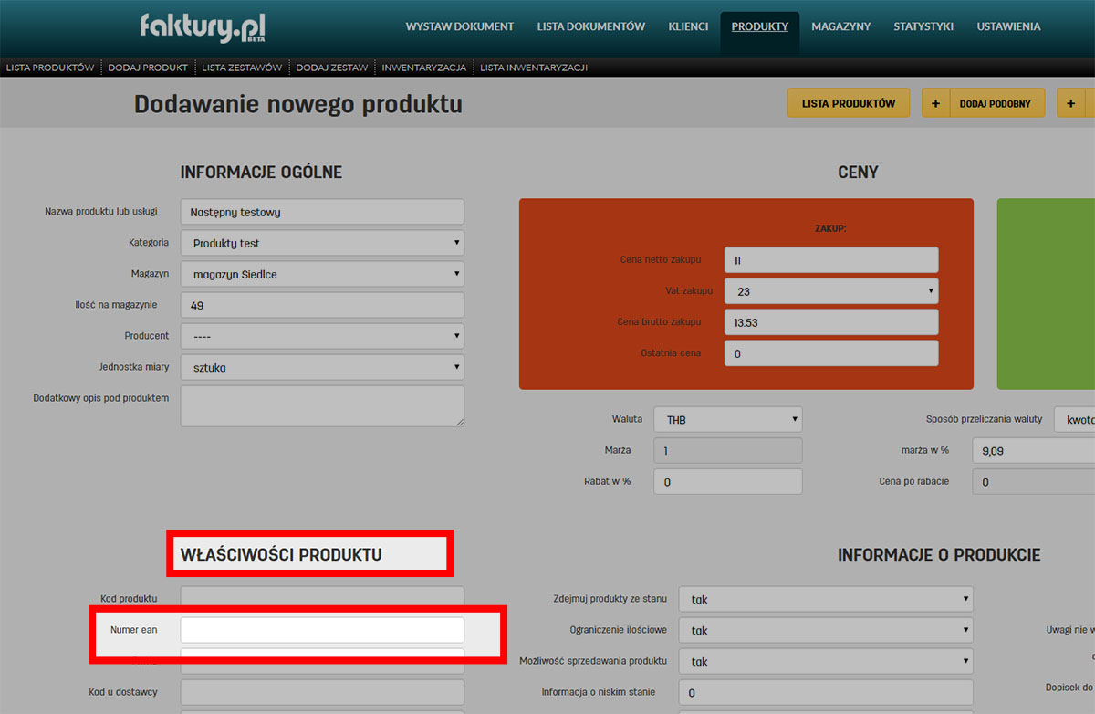Click plus icon beside Dodaj podobny

pos(935,103)
